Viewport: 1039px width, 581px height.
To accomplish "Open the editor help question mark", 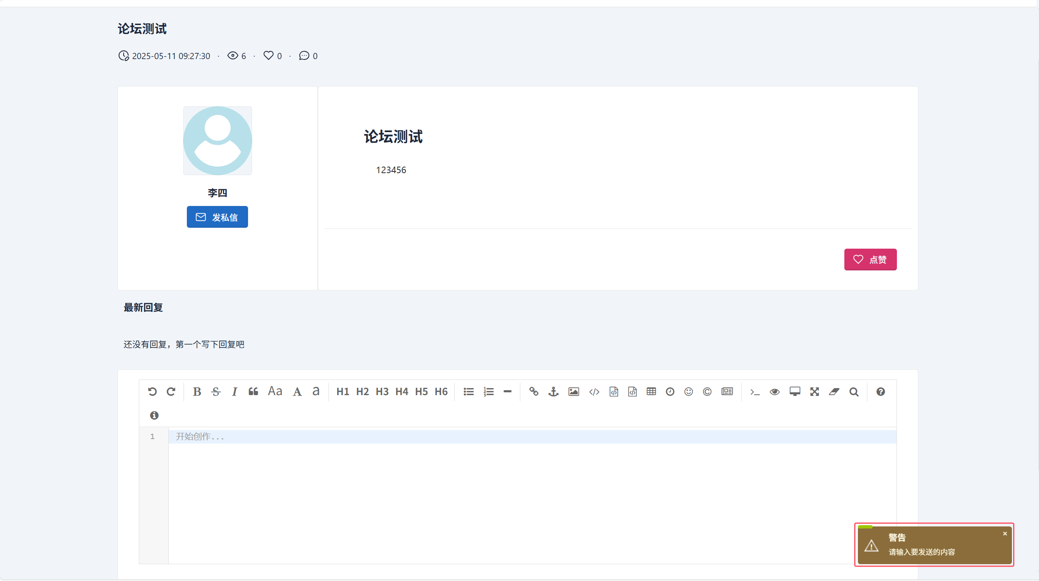I will 880,392.
